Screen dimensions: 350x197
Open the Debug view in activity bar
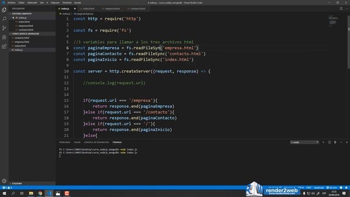4,37
